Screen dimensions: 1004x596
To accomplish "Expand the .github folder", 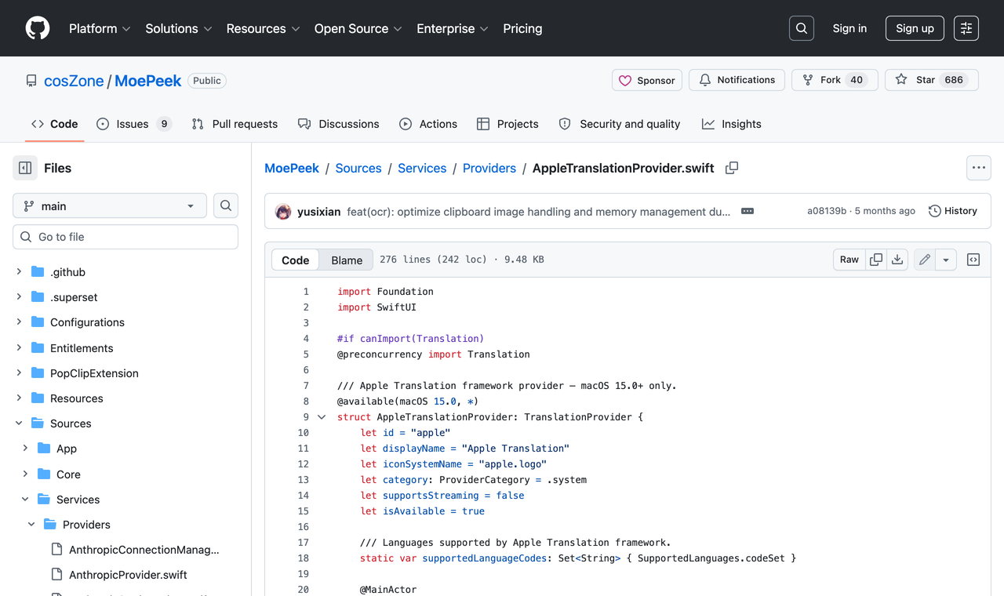I will click(x=19, y=272).
